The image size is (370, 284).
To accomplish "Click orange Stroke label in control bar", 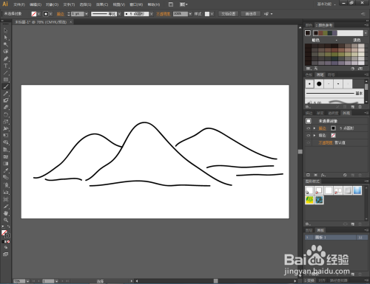I will [x=61, y=14].
